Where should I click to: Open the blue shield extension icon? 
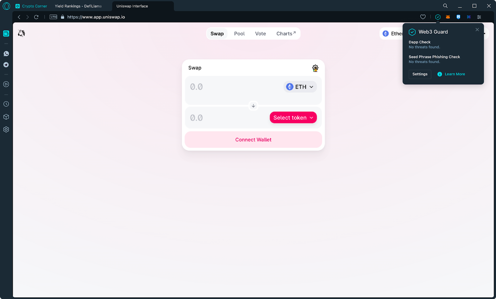(x=458, y=17)
